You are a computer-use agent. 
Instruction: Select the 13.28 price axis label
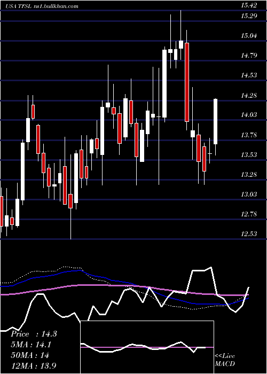pyautogui.click(x=249, y=175)
